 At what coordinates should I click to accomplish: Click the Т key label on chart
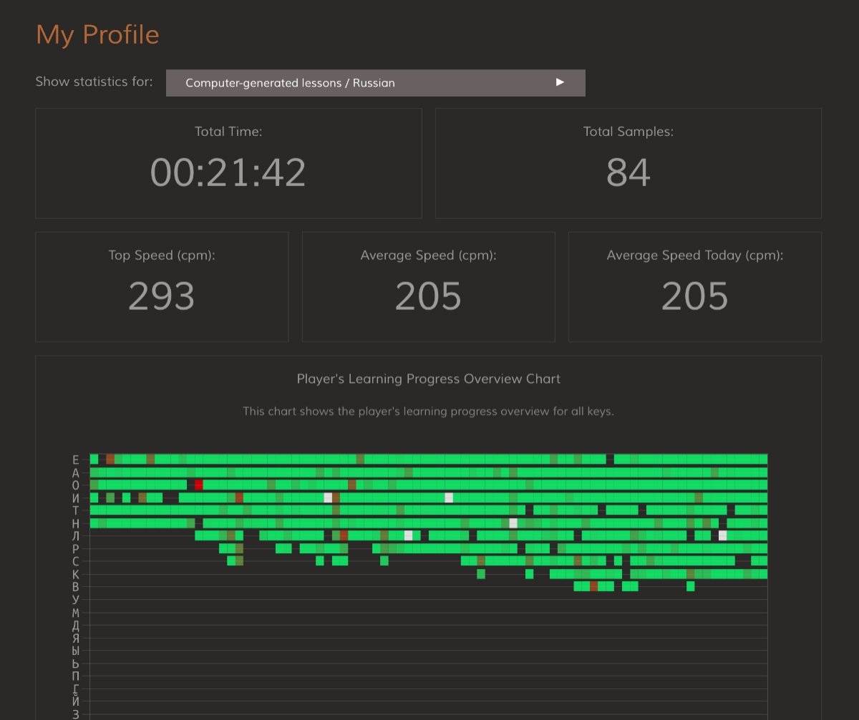click(76, 510)
